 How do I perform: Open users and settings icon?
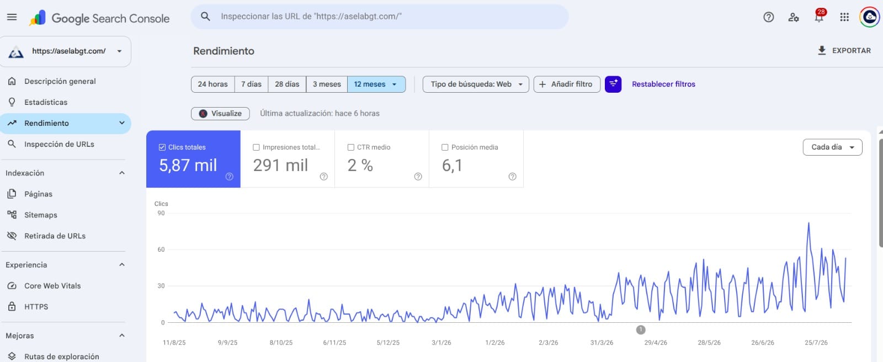coord(794,17)
